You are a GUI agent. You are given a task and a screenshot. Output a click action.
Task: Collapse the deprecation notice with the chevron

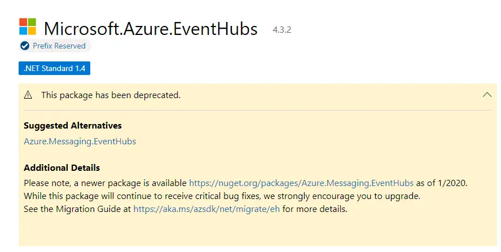(x=487, y=95)
